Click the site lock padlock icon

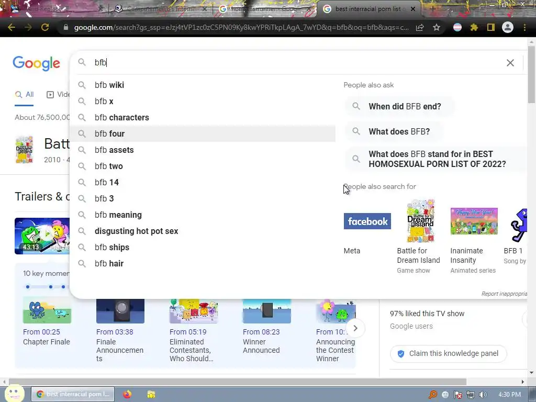pyautogui.click(x=65, y=27)
